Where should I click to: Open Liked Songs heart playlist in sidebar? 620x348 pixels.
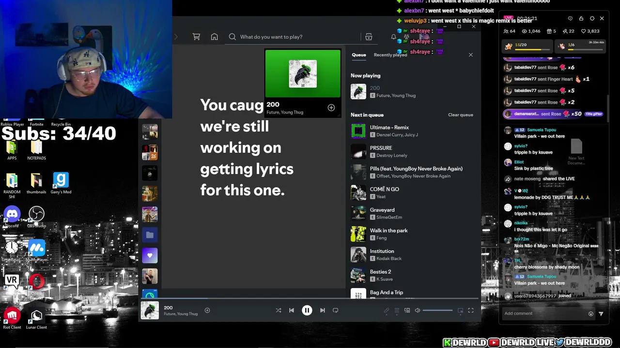click(x=150, y=255)
